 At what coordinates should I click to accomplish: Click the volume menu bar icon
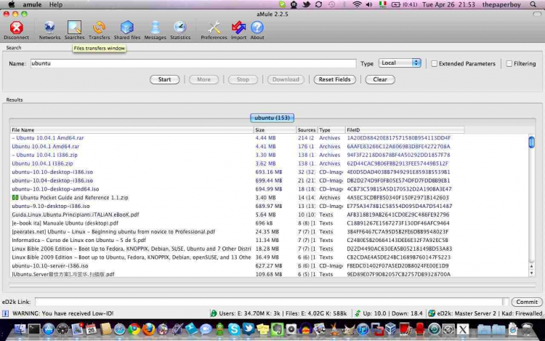coord(369,4)
